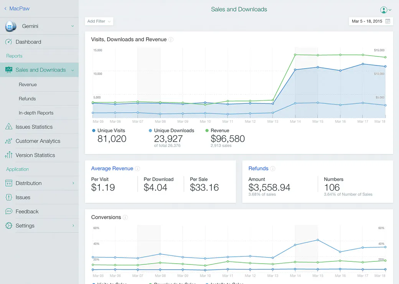Viewport: 399px width, 284px height.
Task: Click the Dashboard gauge icon
Action: [9, 42]
